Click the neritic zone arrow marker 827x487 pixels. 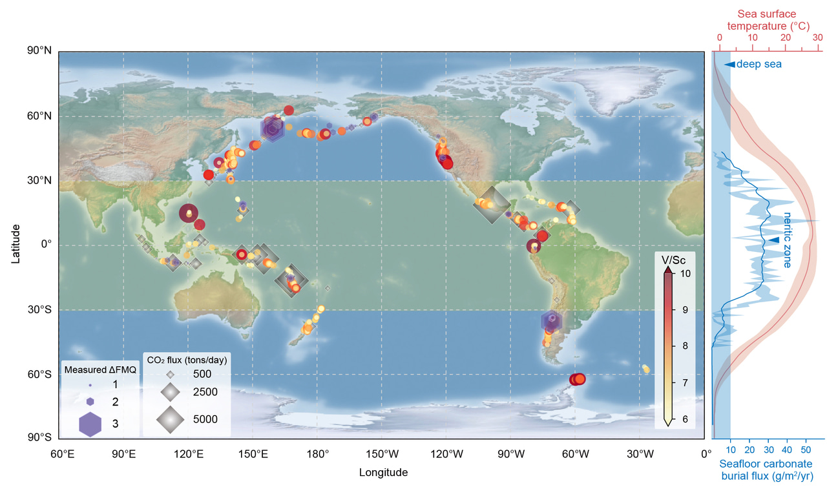(x=773, y=240)
